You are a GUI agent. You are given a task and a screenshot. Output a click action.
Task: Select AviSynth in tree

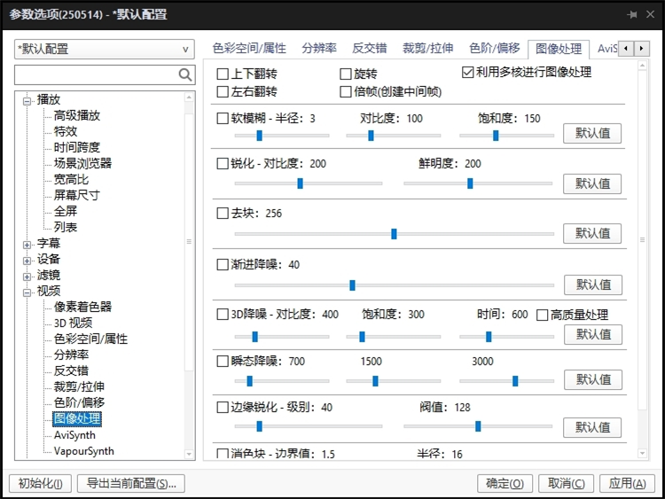coord(74,435)
